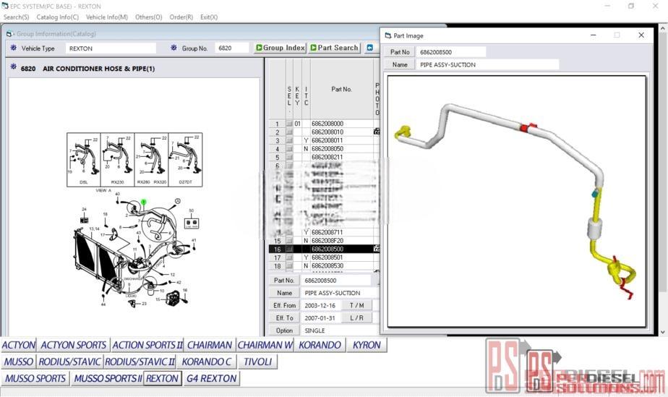Open the Search(S) menu

(x=16, y=17)
